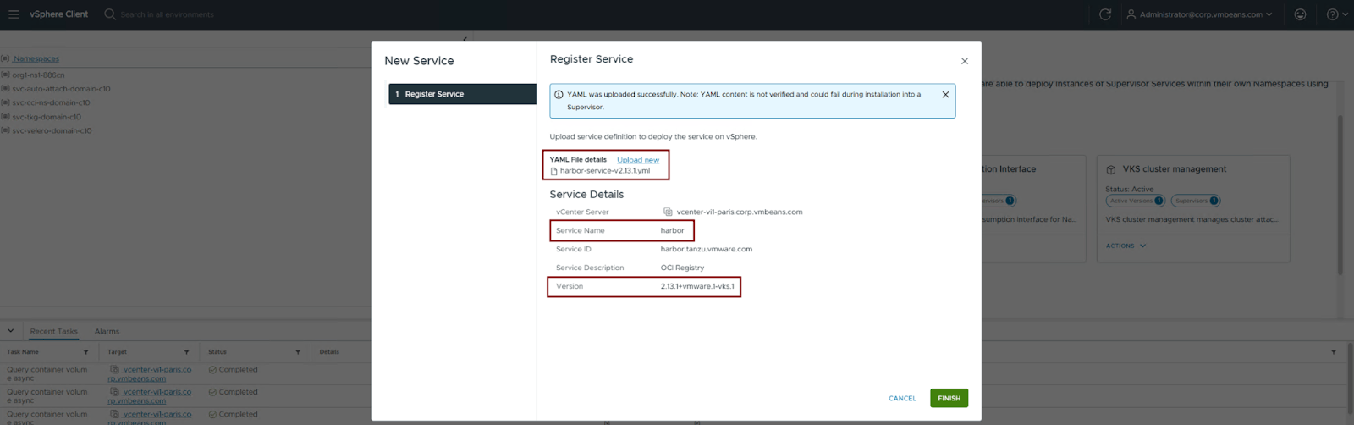Open the Namespaces link in sidebar
This screenshot has height=425, width=1354.
(36, 58)
